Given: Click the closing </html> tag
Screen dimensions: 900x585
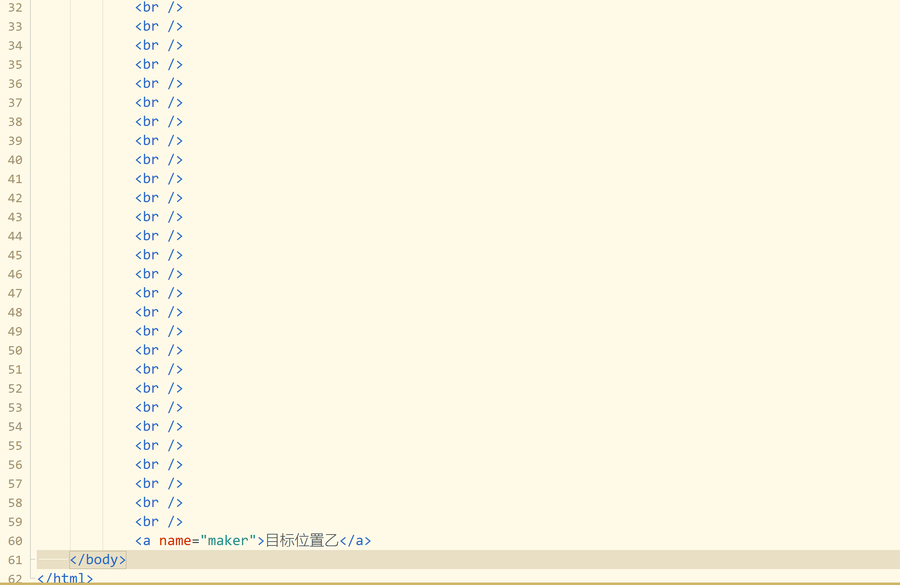Looking at the screenshot, I should click(65, 578).
